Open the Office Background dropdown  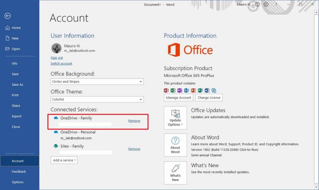pyautogui.click(x=97, y=82)
